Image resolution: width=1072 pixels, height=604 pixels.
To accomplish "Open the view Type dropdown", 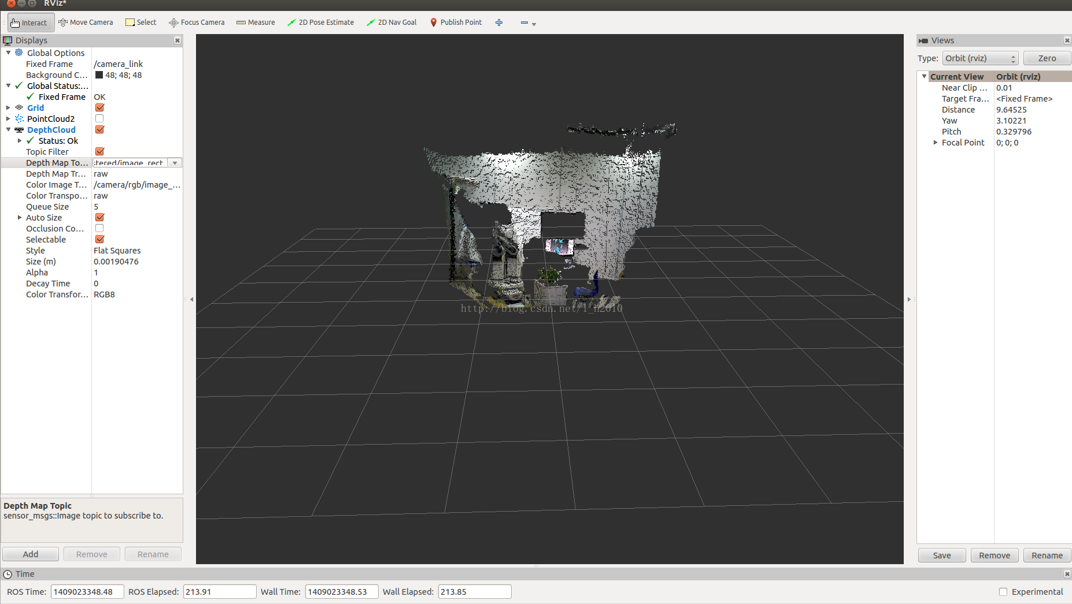I will click(x=980, y=58).
